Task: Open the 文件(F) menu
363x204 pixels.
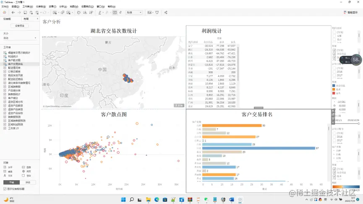Action: (5, 6)
